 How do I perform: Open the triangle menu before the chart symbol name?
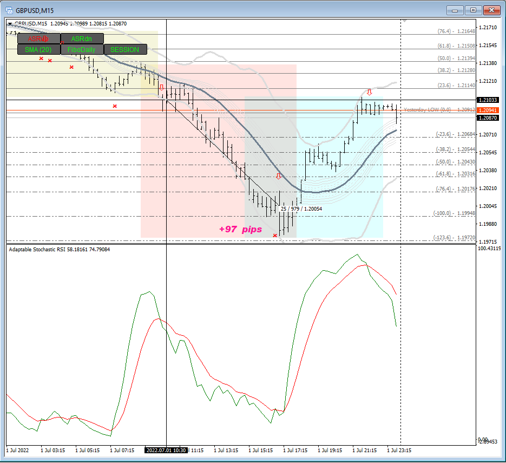coord(10,24)
